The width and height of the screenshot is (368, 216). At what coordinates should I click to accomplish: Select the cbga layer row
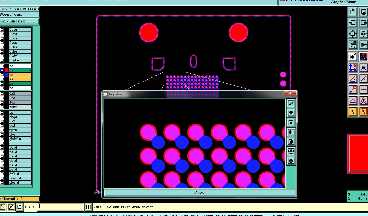coord(20,117)
